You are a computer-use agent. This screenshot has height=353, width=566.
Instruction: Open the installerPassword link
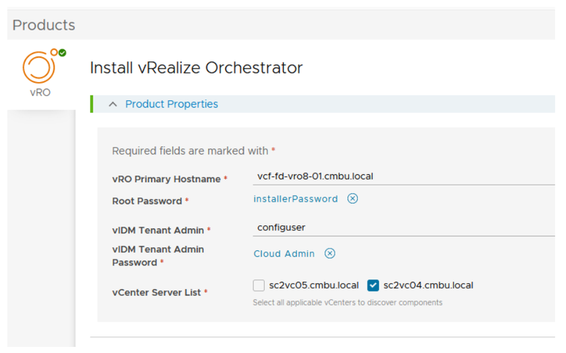tap(295, 199)
